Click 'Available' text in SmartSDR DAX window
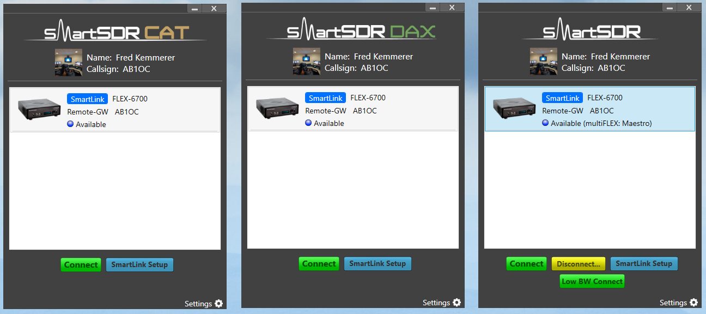 (x=329, y=124)
